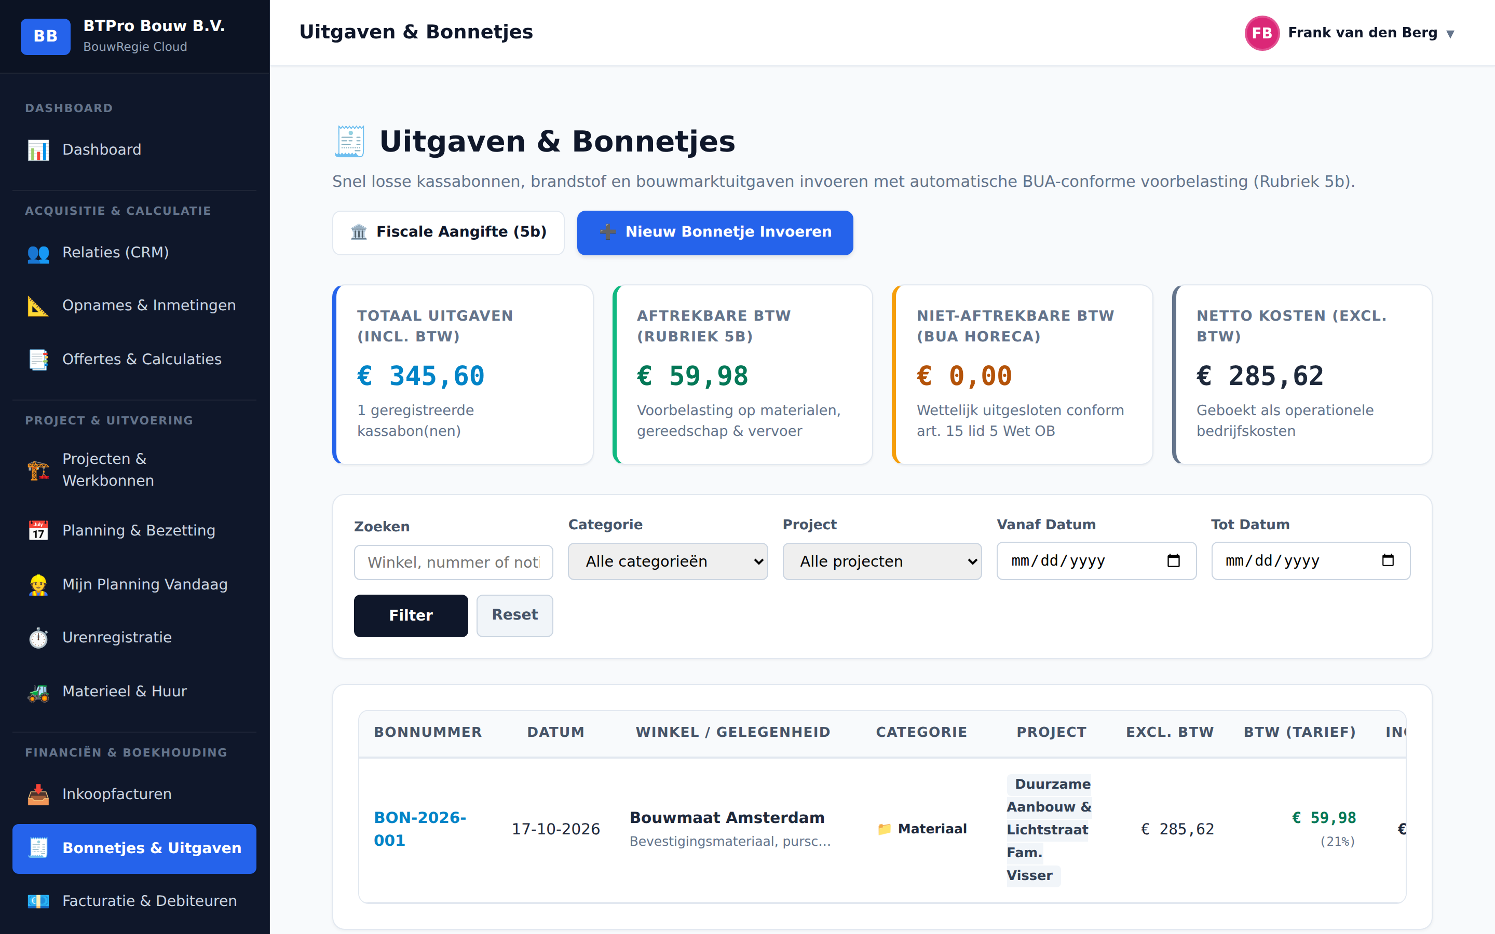Image resolution: width=1495 pixels, height=934 pixels.
Task: Click the Mijn Planning Vandaag worker icon
Action: [38, 584]
